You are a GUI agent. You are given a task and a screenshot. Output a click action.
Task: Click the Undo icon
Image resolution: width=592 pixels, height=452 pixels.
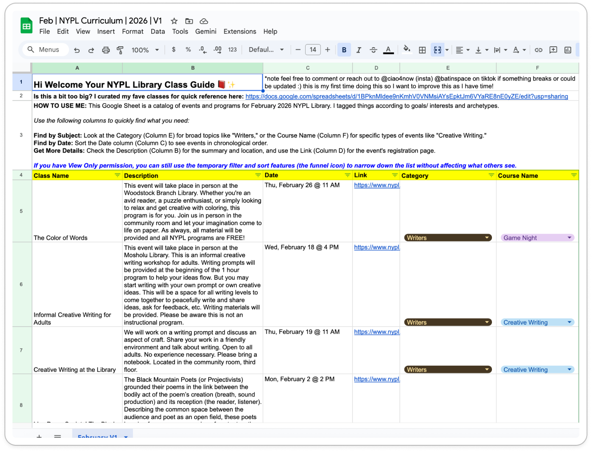click(x=77, y=50)
